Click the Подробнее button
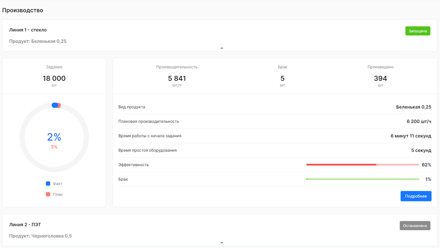 point(416,196)
